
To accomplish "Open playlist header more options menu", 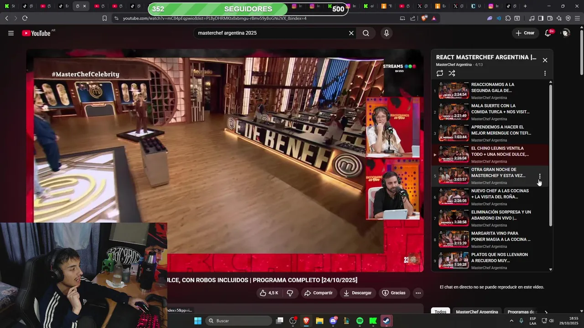I will [545, 73].
